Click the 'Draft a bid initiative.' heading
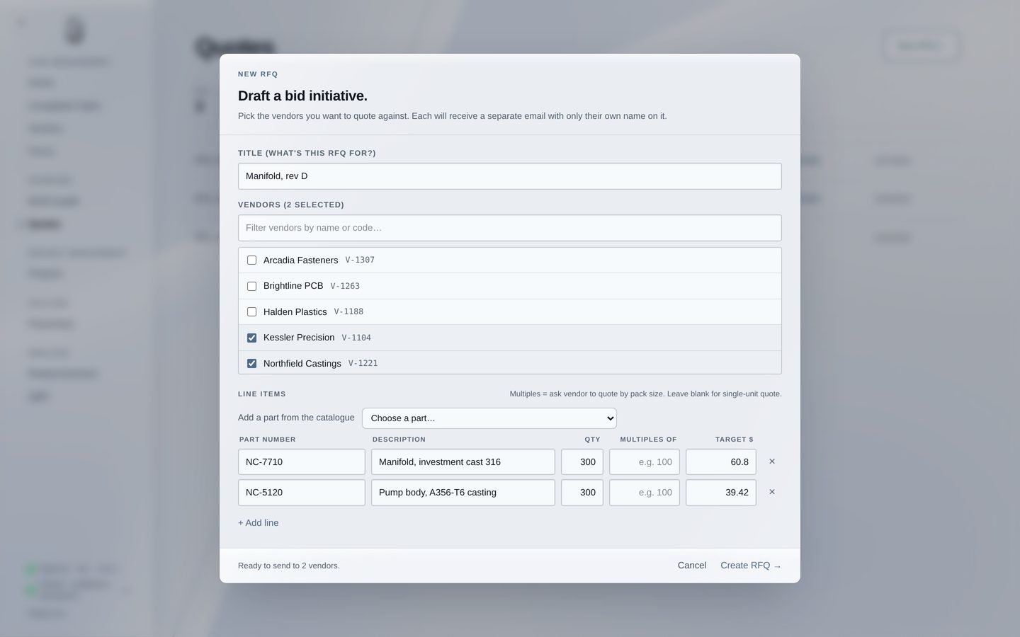Screen dimensions: 1020x637 302,96
